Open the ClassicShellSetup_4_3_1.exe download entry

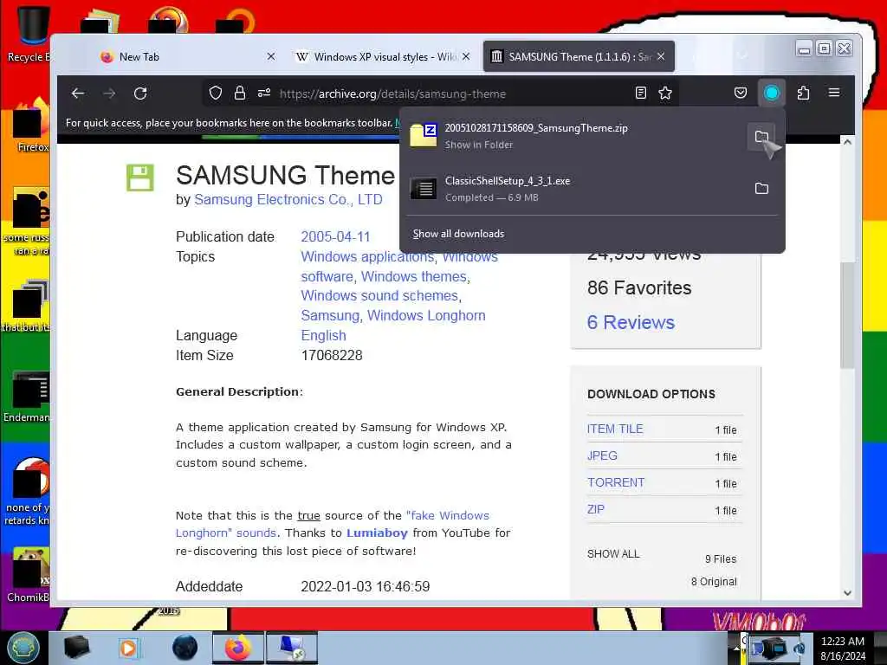point(574,188)
